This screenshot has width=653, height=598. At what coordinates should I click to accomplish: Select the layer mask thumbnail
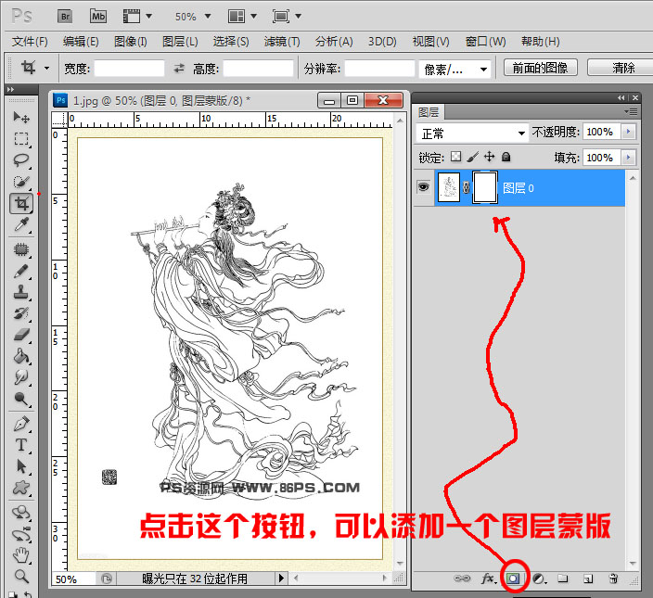pos(485,187)
